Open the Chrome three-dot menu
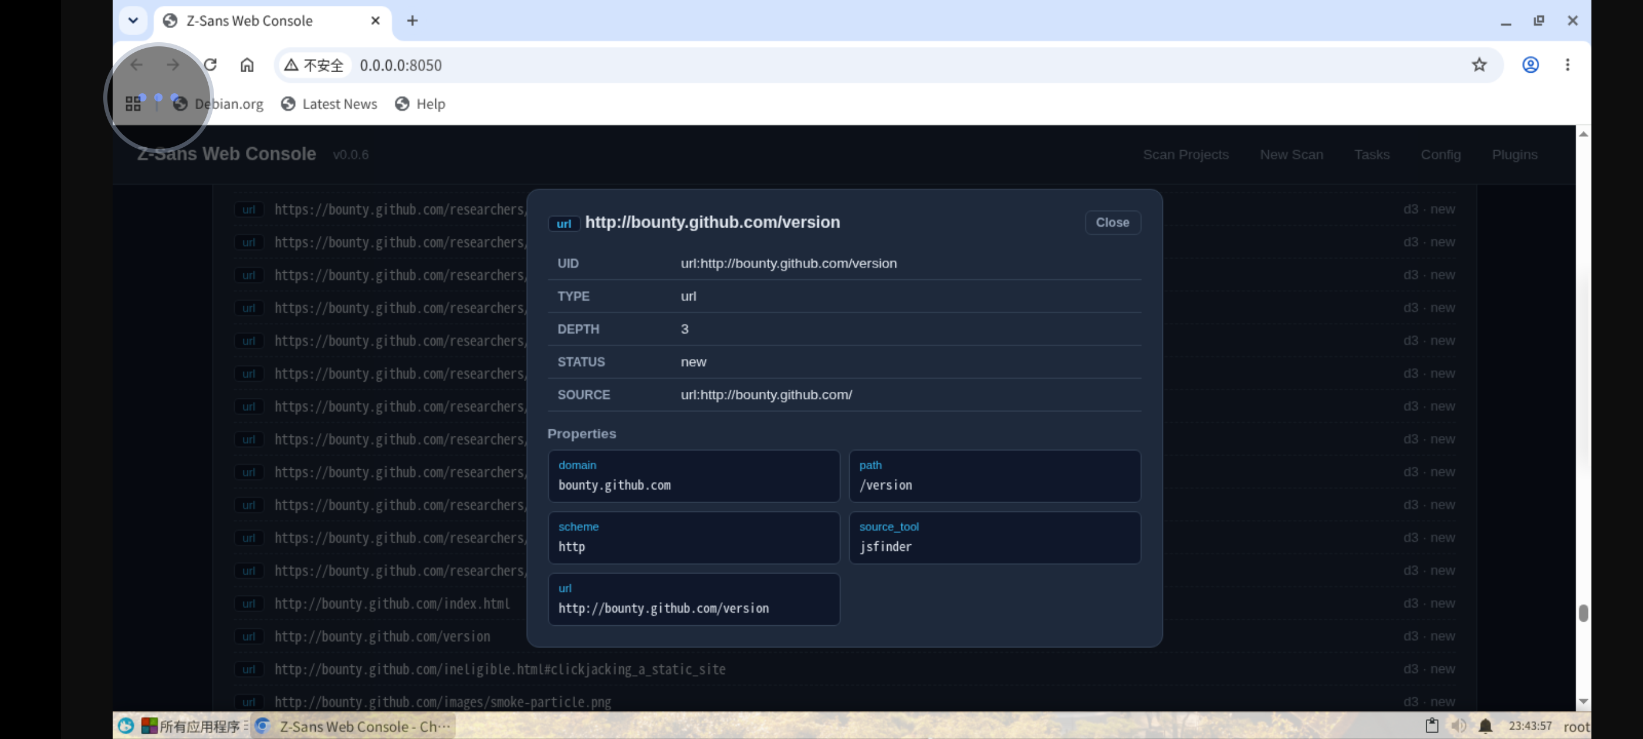 (x=1567, y=65)
